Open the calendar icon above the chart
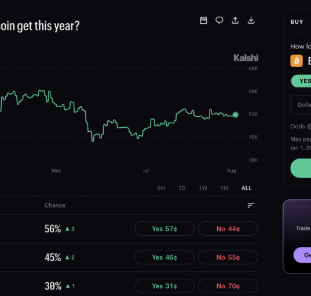311x296 pixels. pyautogui.click(x=203, y=20)
